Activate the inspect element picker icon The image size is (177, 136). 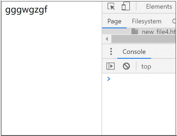coord(111,6)
